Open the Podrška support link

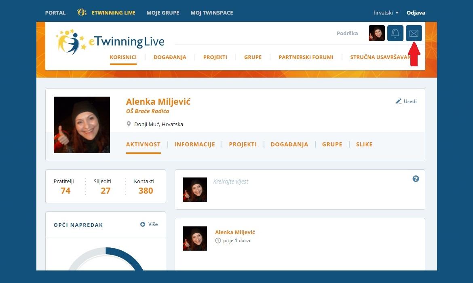point(347,33)
